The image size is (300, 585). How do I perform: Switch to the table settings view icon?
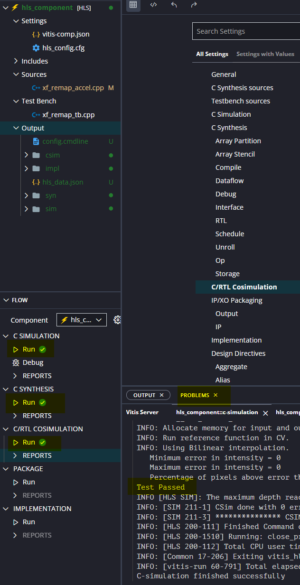(x=133, y=5)
